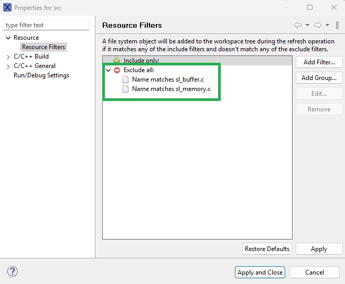Click the file icon beside sl_memory.c filter

(x=125, y=89)
